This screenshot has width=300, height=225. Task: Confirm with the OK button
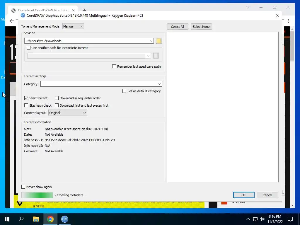point(243,195)
